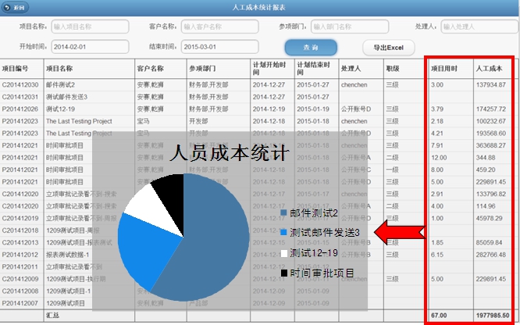Sort by 项目编号 column header

pos(16,68)
